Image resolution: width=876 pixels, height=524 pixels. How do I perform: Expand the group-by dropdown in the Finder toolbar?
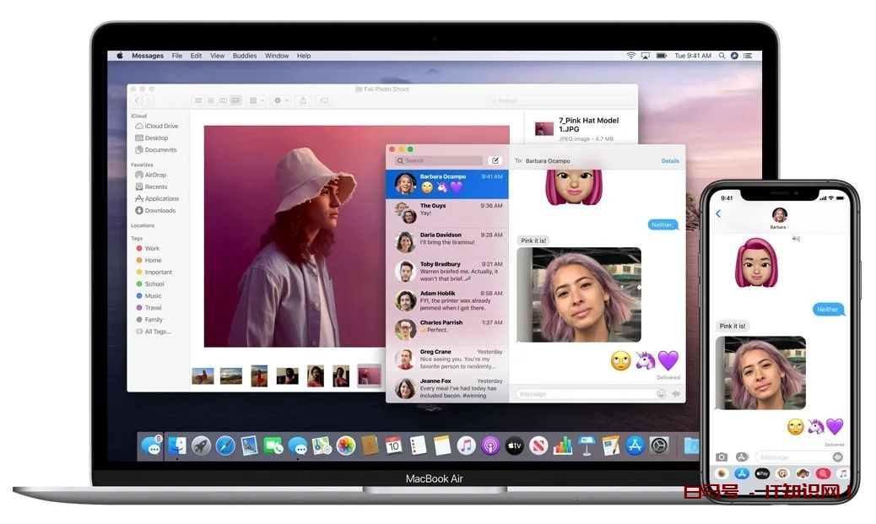tap(257, 100)
